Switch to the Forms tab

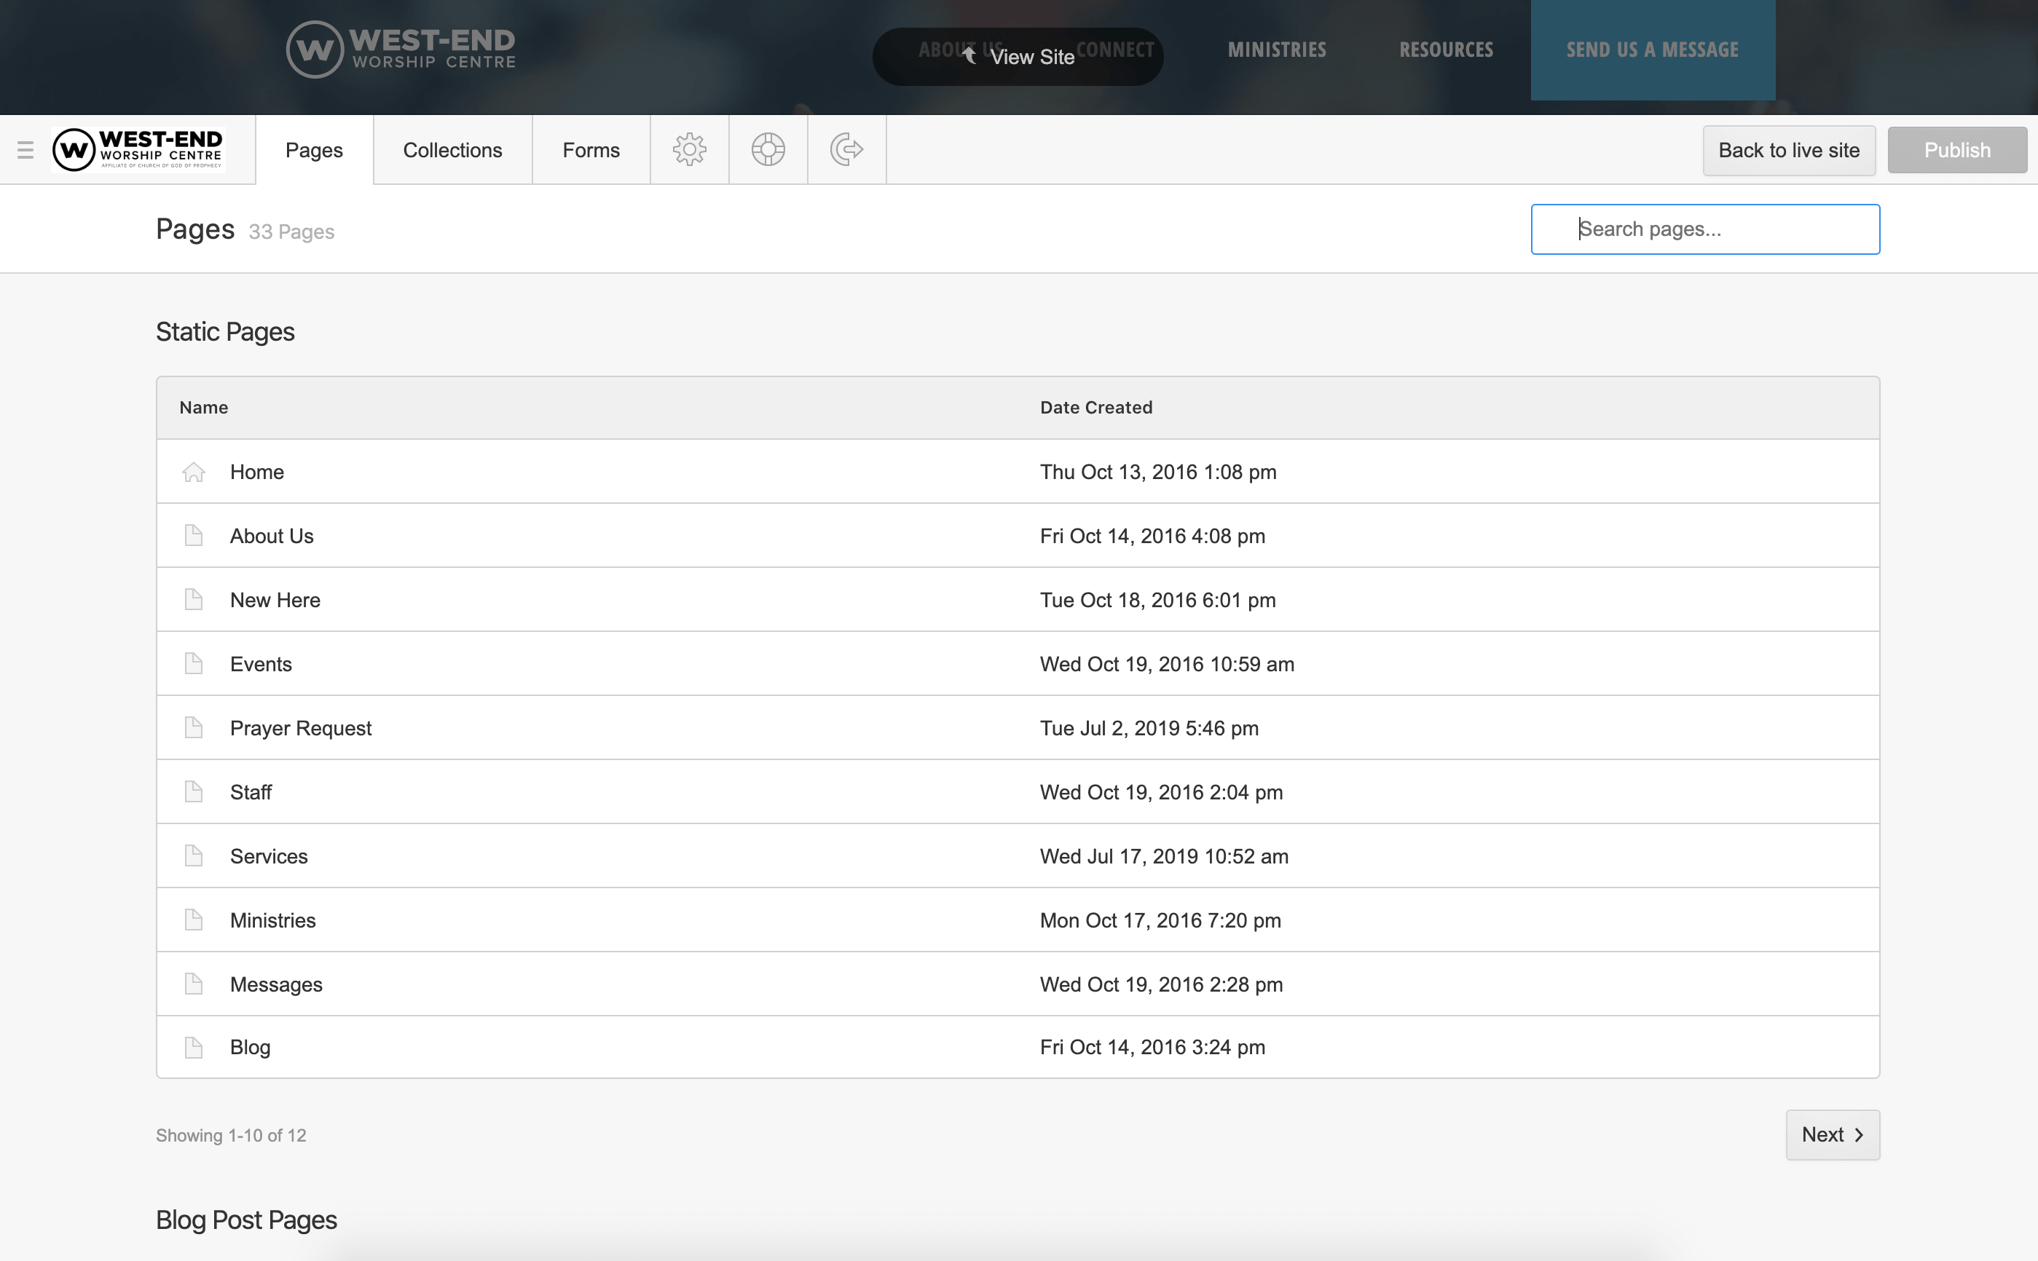point(591,150)
